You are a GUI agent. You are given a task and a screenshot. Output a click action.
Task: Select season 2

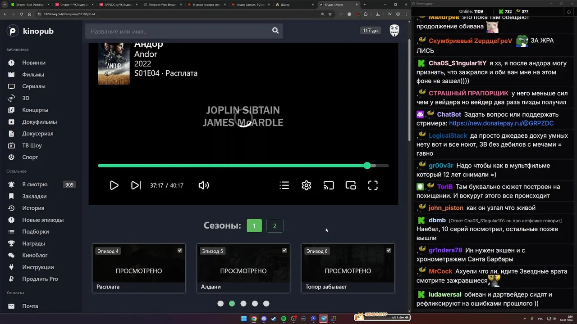pos(275,225)
